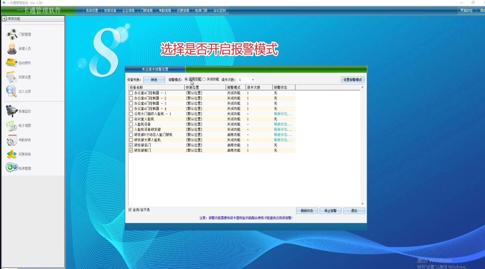
Task: Open the 读卡次数 dropdown
Action: 253,80
